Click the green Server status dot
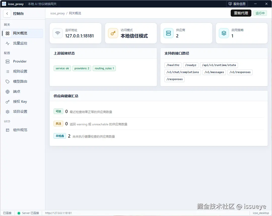 click(x=19, y=213)
